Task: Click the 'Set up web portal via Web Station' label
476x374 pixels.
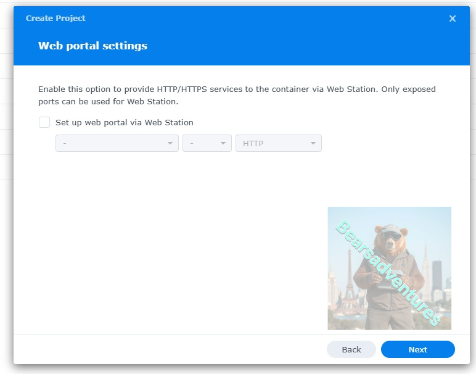Action: [x=124, y=122]
